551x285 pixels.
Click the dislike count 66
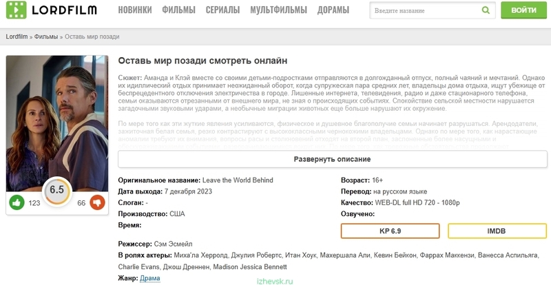pos(81,203)
